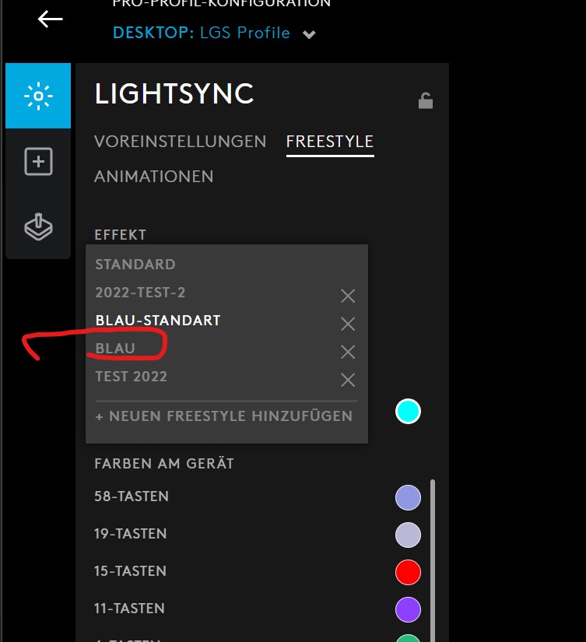The image size is (586, 642).
Task: Click the back arrow at top left
Action: tap(50, 20)
